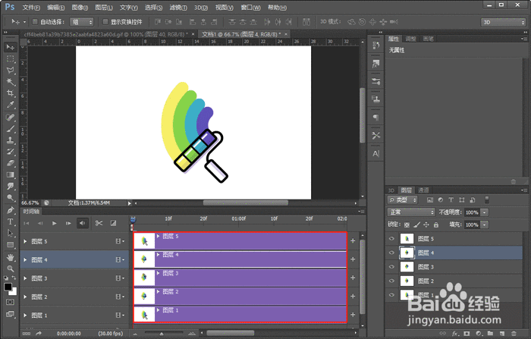531x339 pixels.
Task: Open the character panel icon in dock
Action: [x=376, y=154]
